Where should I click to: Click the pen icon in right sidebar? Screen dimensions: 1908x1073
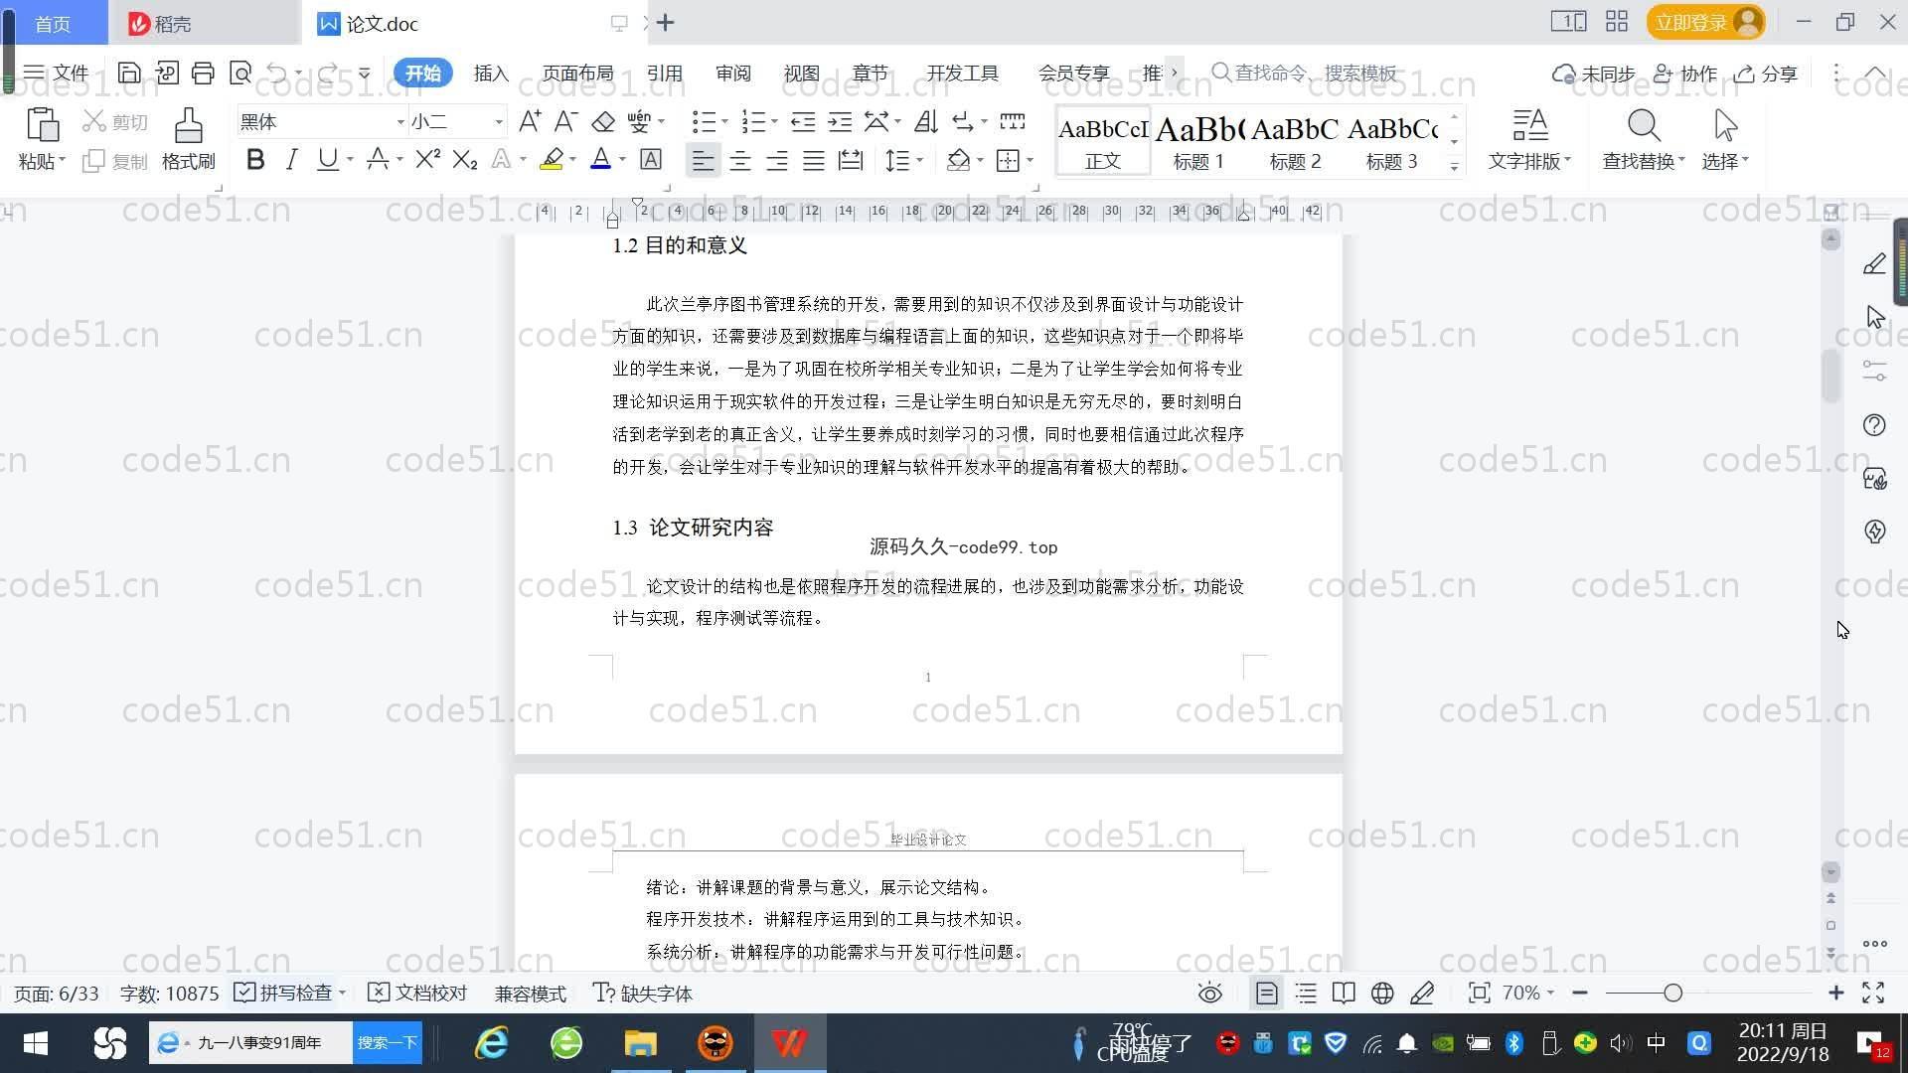pos(1874,263)
